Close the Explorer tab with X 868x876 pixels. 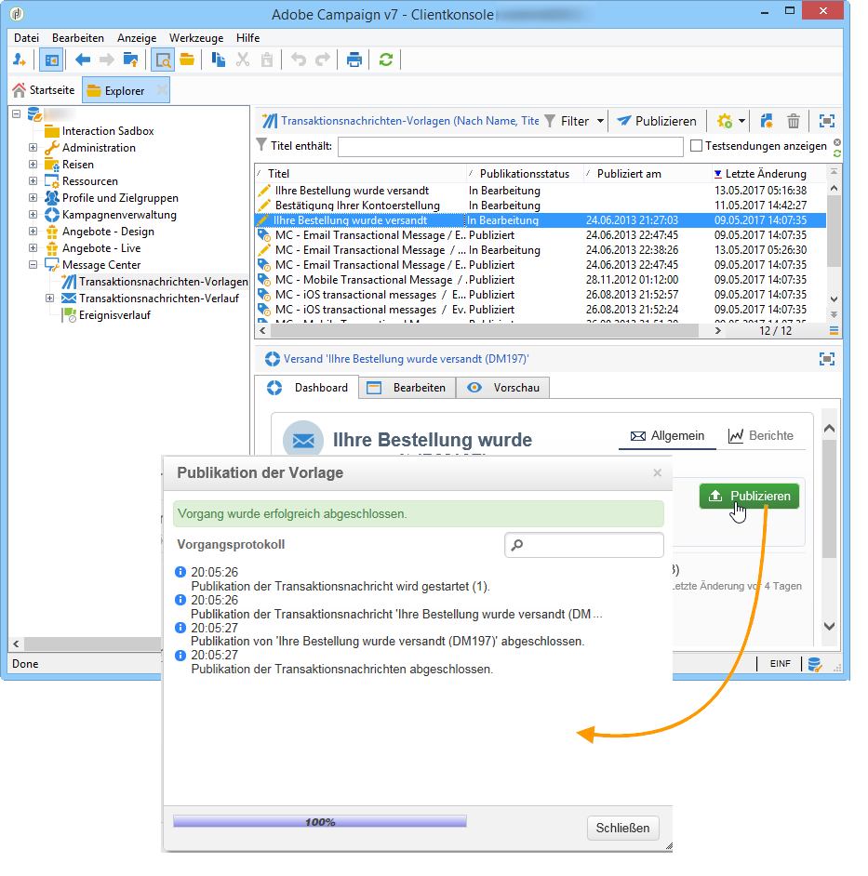coord(162,90)
